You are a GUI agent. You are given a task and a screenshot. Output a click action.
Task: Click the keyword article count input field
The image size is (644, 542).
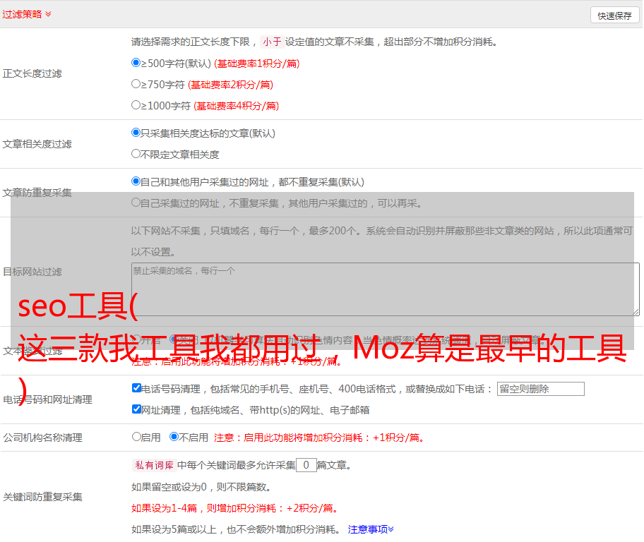pos(306,465)
